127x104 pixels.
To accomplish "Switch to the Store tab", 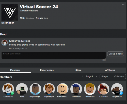I will pos(78,70).
